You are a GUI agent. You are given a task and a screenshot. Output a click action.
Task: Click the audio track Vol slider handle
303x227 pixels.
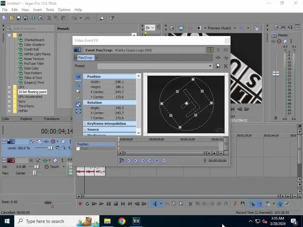pyautogui.click(x=36, y=167)
